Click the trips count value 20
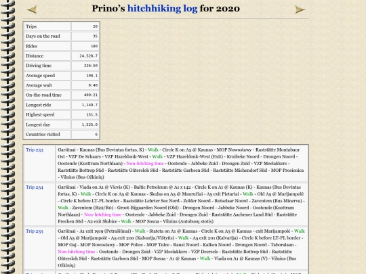Screen dimensions: 366x274 (96, 26)
